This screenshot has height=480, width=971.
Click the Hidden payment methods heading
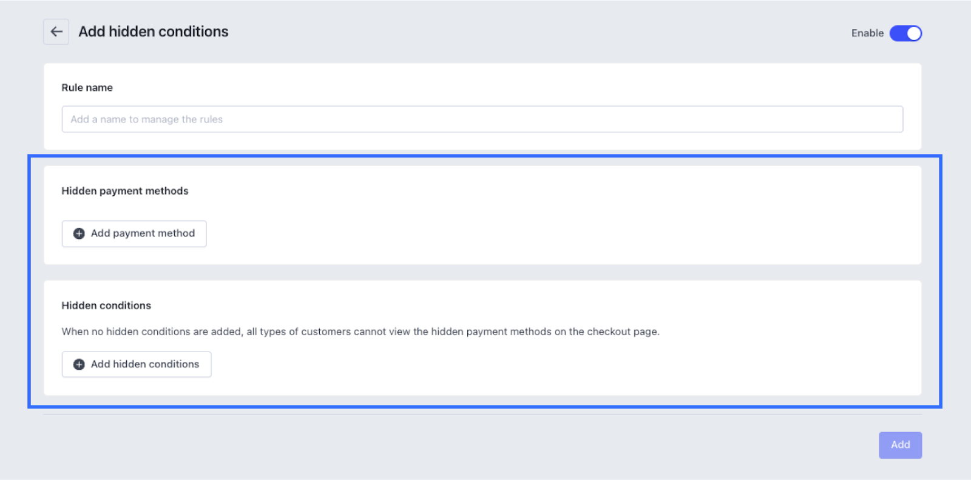(125, 191)
